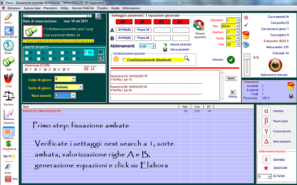Open the Equilibrio scales icon
Viewport: 297px width, 185px height.
click(8, 96)
